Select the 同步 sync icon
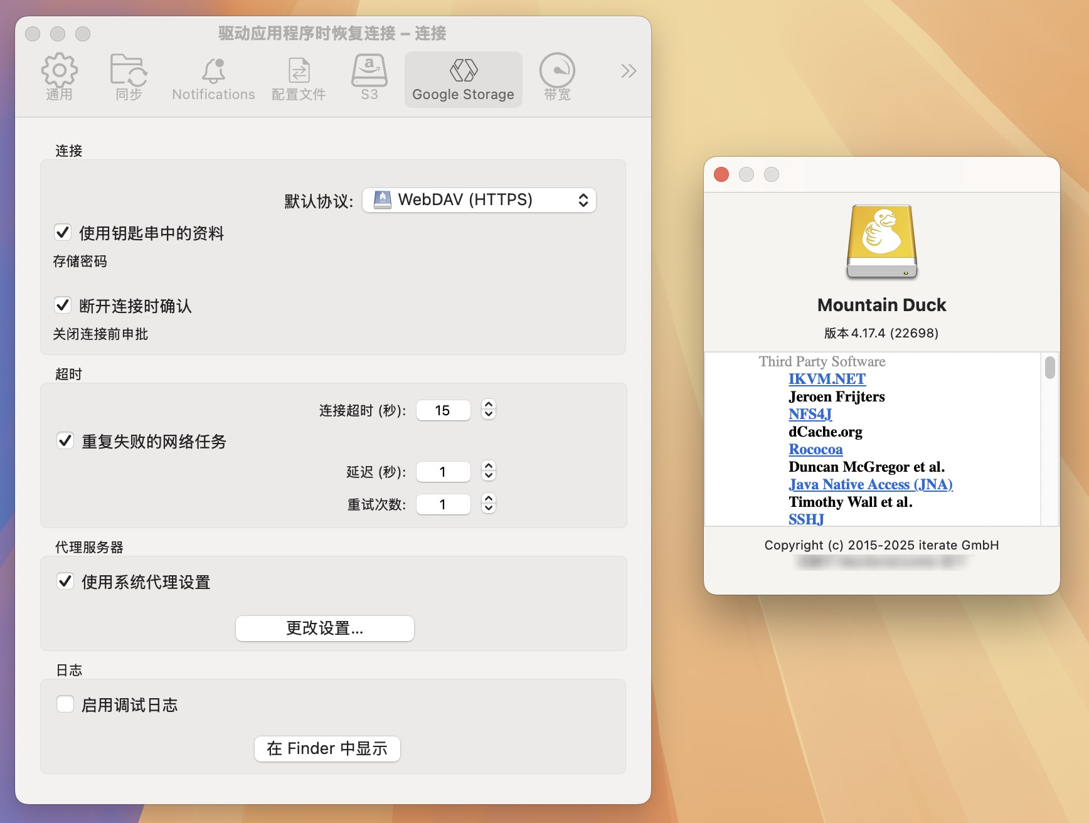The width and height of the screenshot is (1089, 823). click(127, 75)
